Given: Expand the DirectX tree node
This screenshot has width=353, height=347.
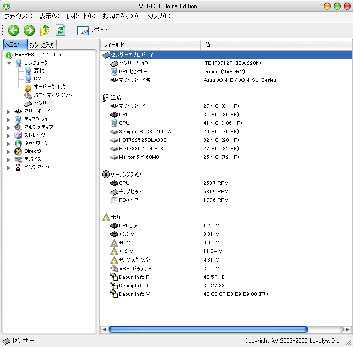Looking at the screenshot, I should point(9,151).
